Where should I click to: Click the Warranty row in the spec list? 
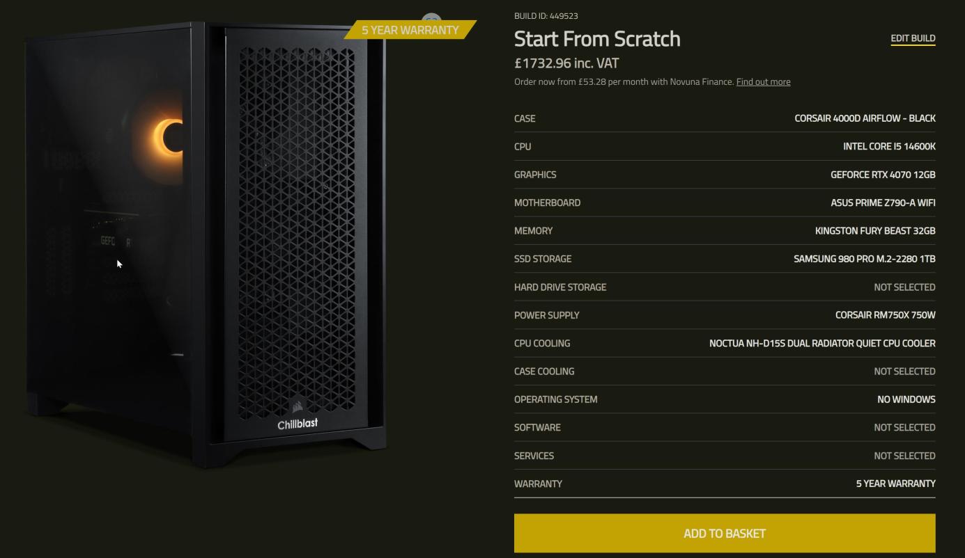pos(725,484)
